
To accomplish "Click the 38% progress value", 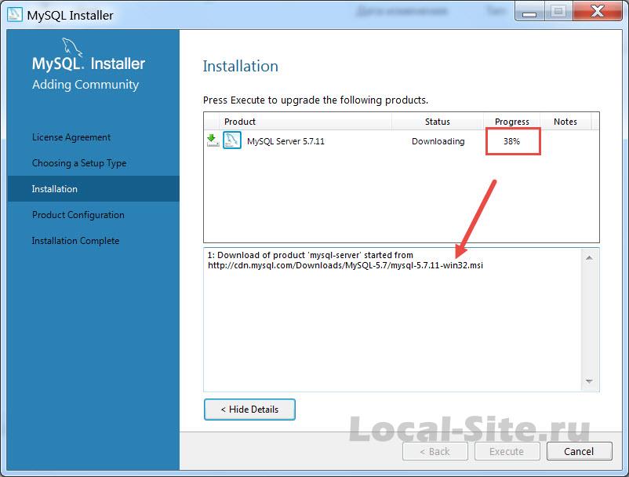I will pos(512,141).
